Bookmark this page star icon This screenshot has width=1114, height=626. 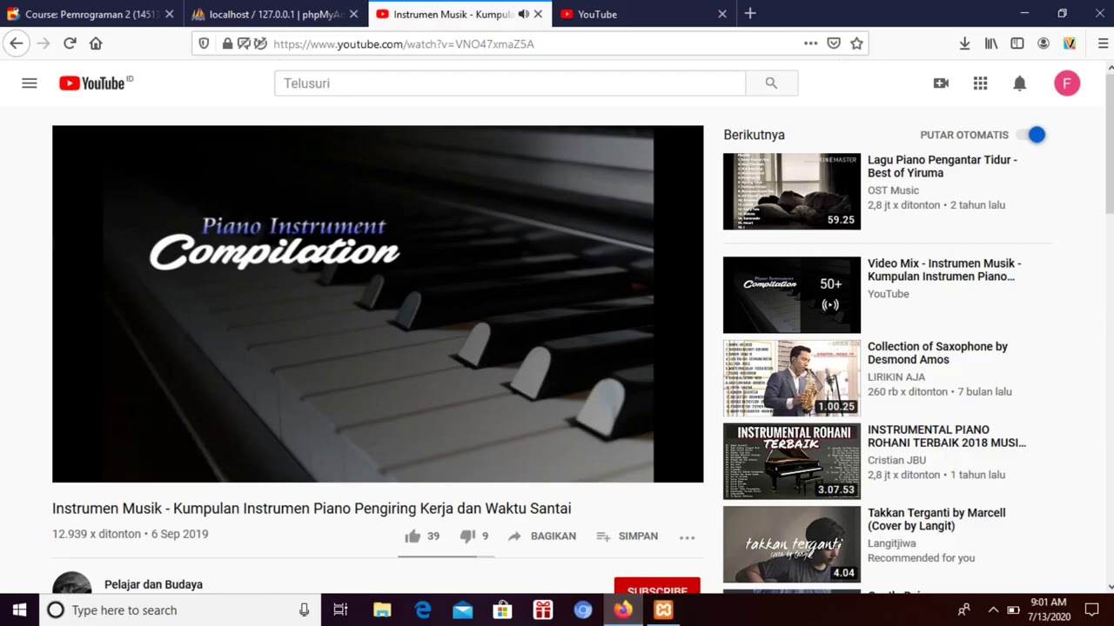click(856, 43)
